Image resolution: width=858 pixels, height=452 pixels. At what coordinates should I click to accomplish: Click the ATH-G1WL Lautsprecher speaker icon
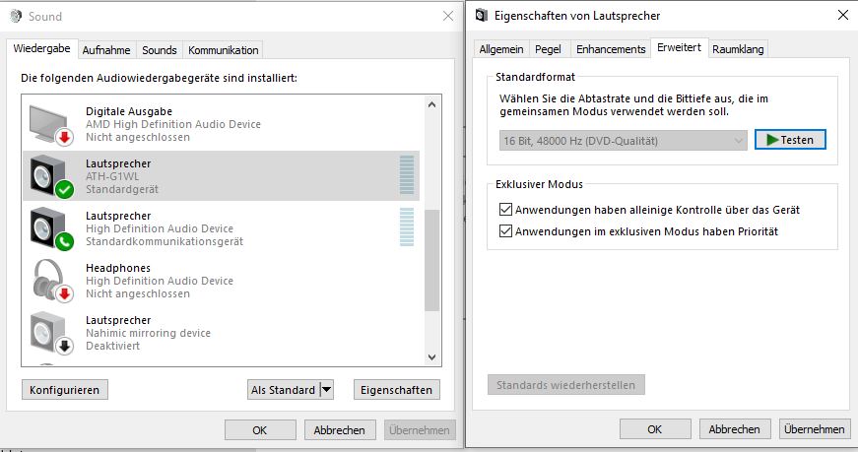click(x=51, y=176)
